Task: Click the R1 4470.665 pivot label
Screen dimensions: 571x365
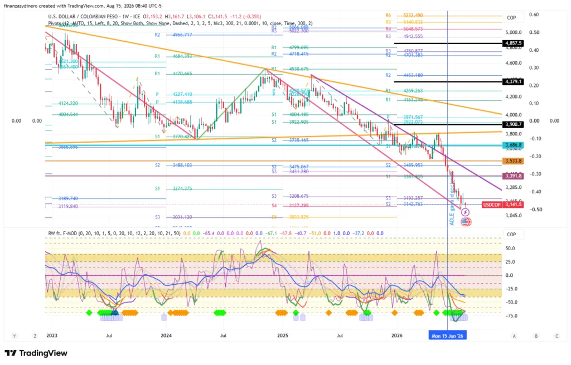Action: coord(173,74)
